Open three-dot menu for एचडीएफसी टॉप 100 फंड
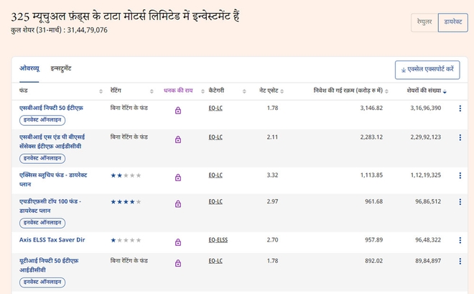 point(460,202)
